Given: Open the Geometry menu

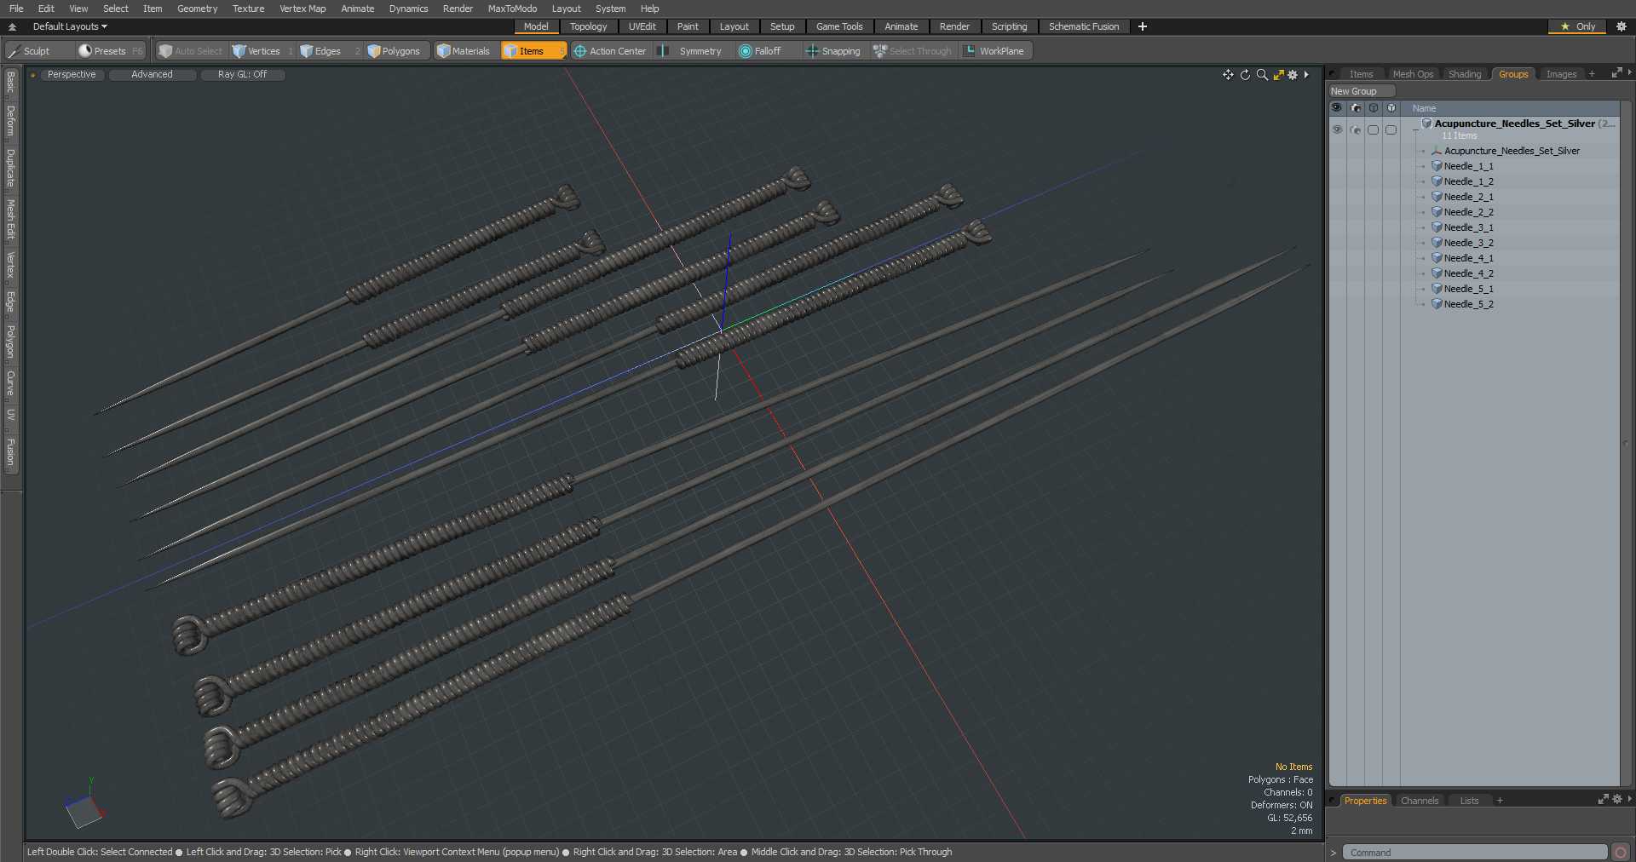Looking at the screenshot, I should (x=197, y=9).
